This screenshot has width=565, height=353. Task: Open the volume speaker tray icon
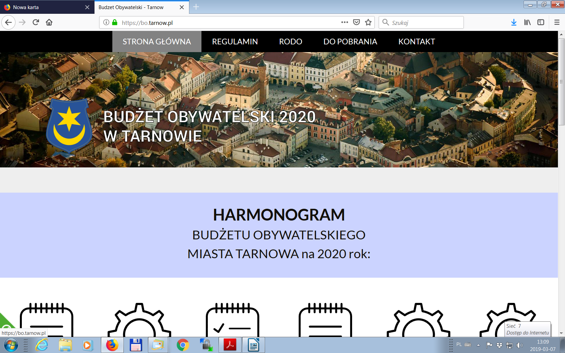click(520, 345)
